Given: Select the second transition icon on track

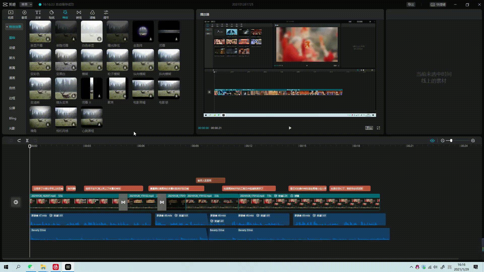Looking at the screenshot, I should 162,202.
